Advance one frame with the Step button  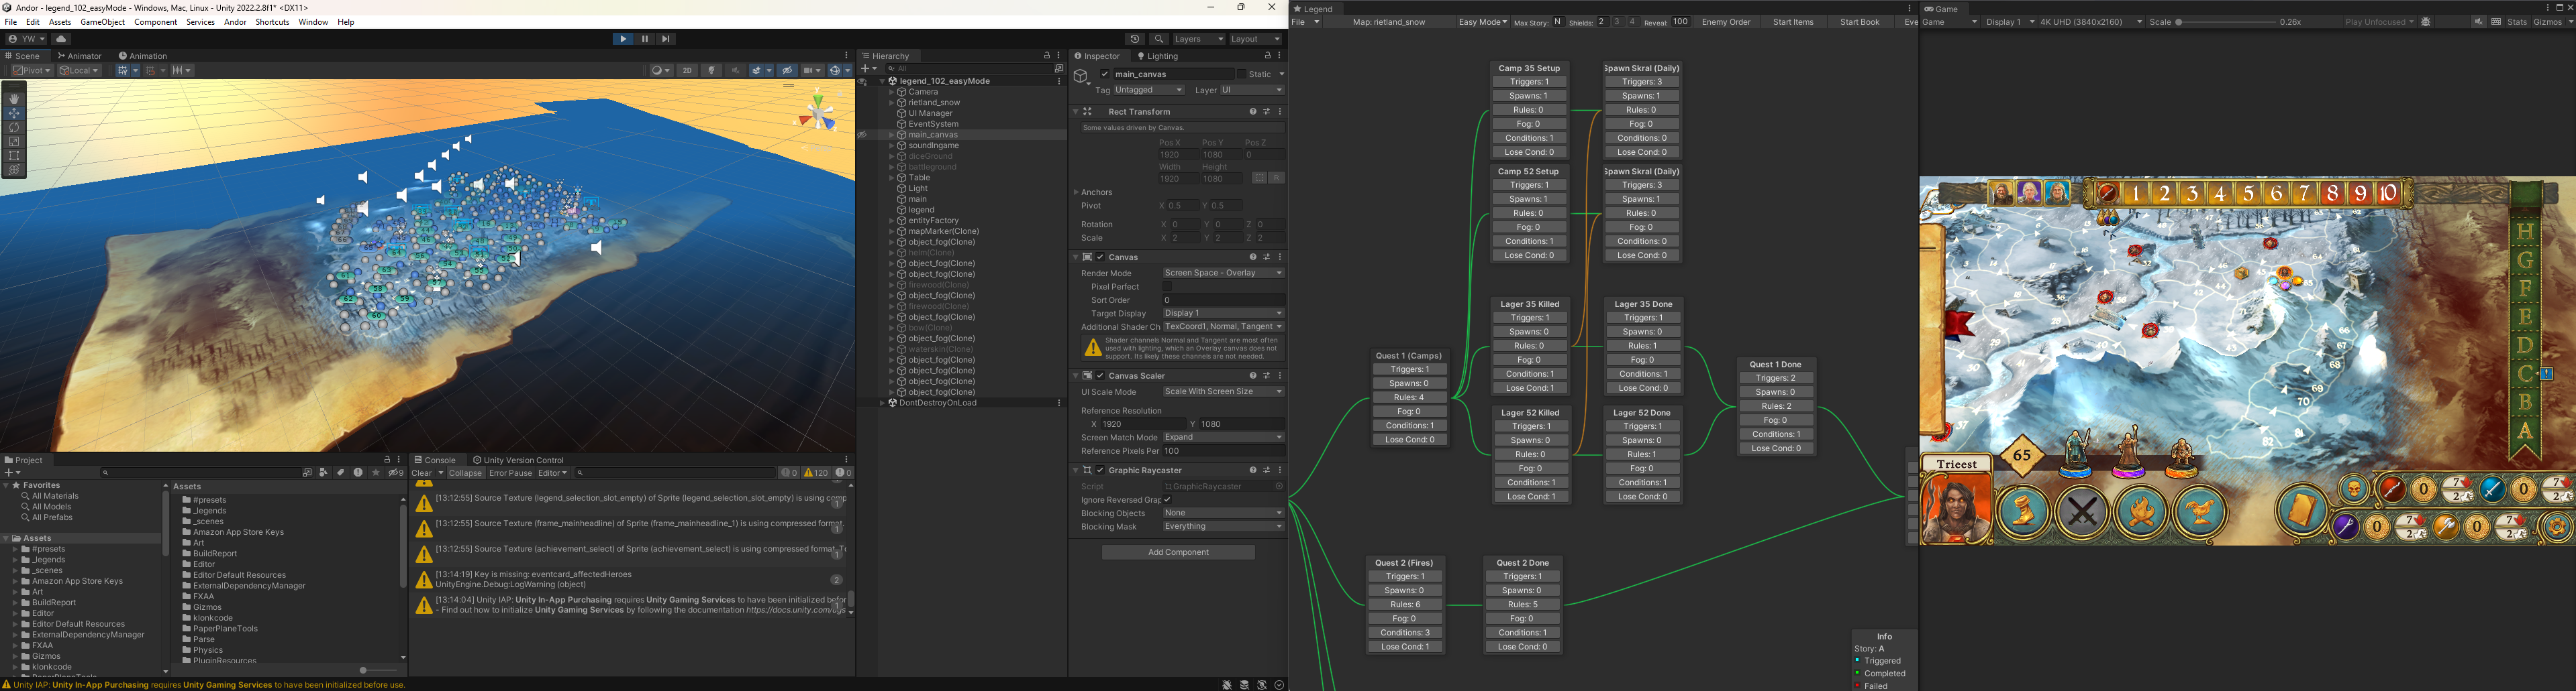pyautogui.click(x=666, y=39)
